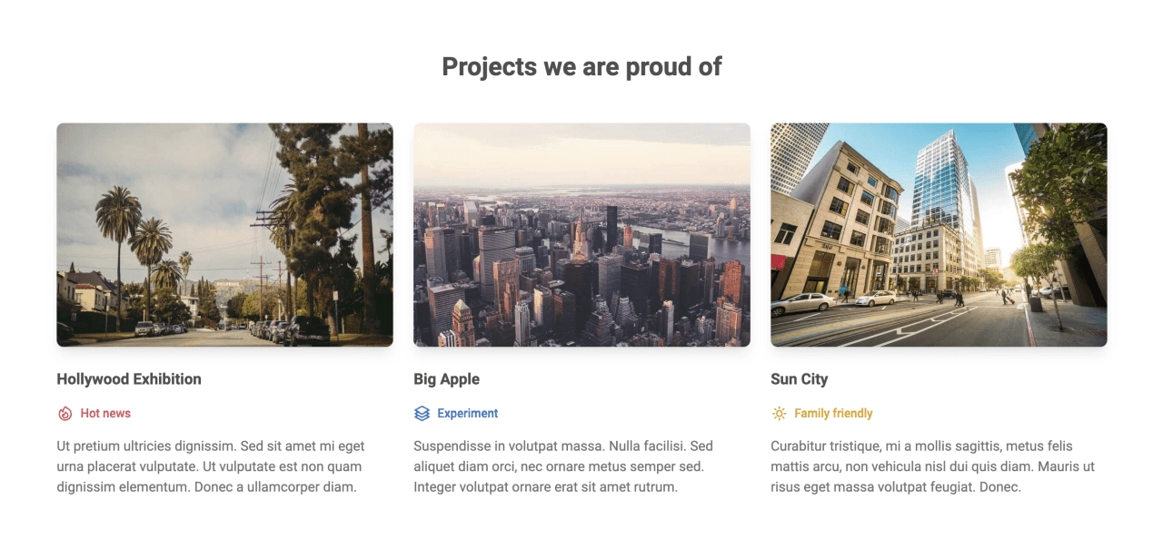Click the Projects we are proud of heading
Screen dimensions: 1163x549
581,66
